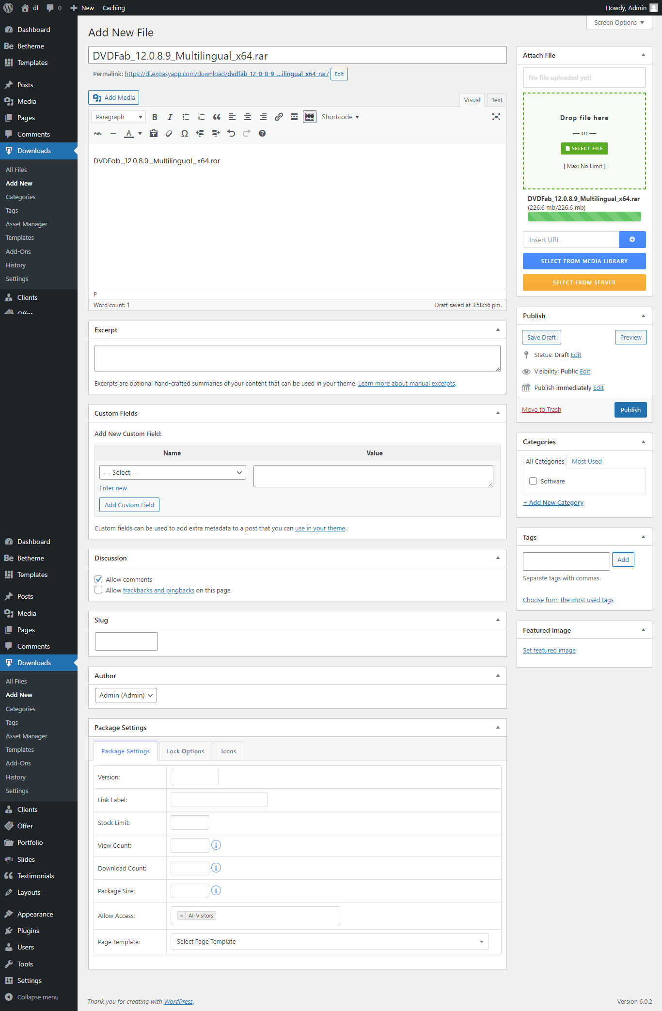
Task: Click Save Draft
Action: click(x=541, y=337)
